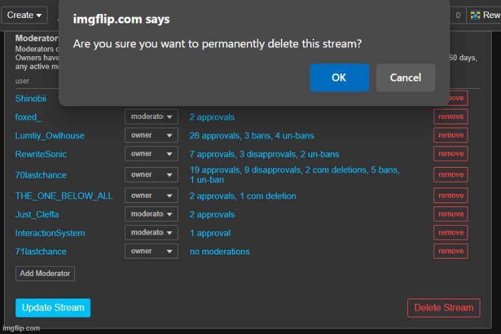Open Lumtiy_Owlhouse role dropdown
The height and width of the screenshot is (334, 501).
[151, 135]
